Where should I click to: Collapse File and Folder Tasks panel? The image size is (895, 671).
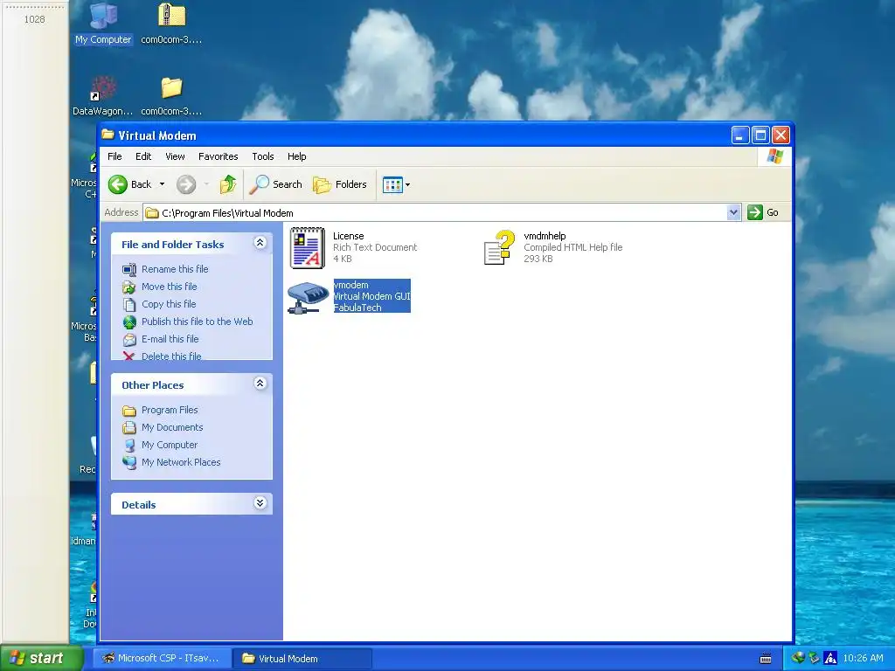[260, 243]
